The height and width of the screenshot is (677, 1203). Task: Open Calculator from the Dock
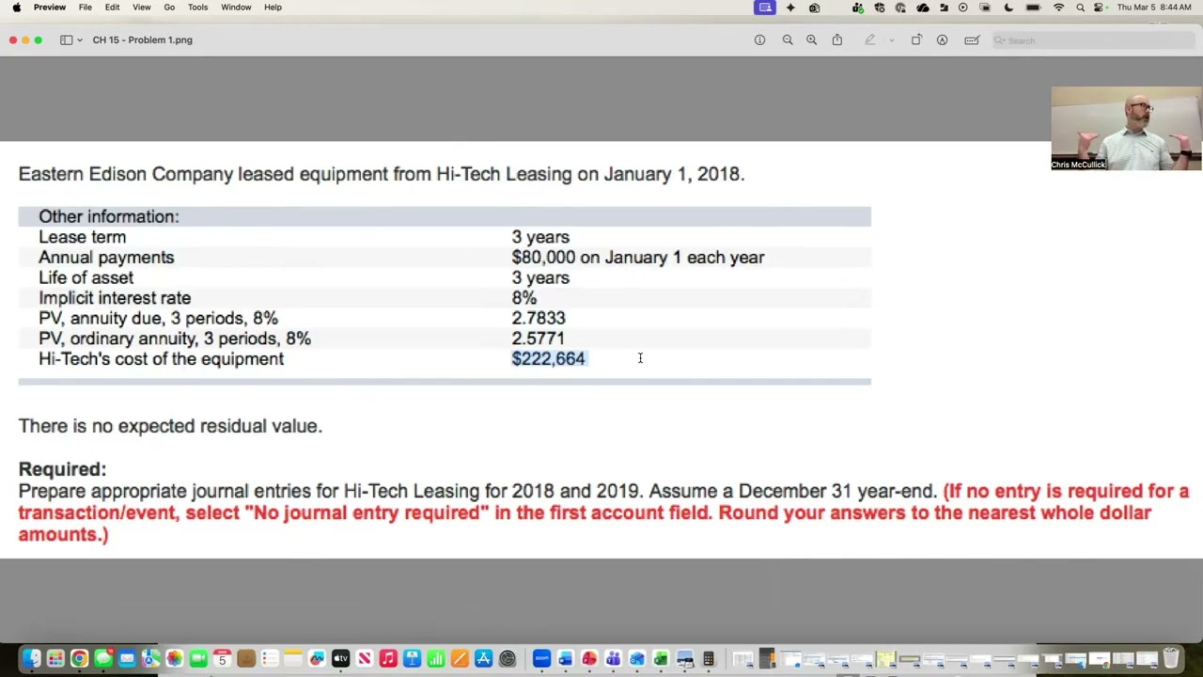tap(709, 658)
